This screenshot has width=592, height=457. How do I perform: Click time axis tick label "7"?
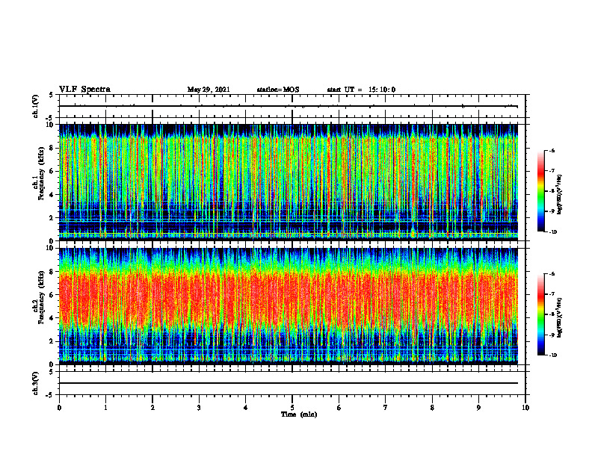(x=386, y=408)
